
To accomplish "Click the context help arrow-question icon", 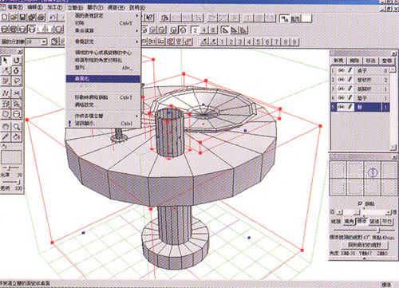I will (x=150, y=18).
